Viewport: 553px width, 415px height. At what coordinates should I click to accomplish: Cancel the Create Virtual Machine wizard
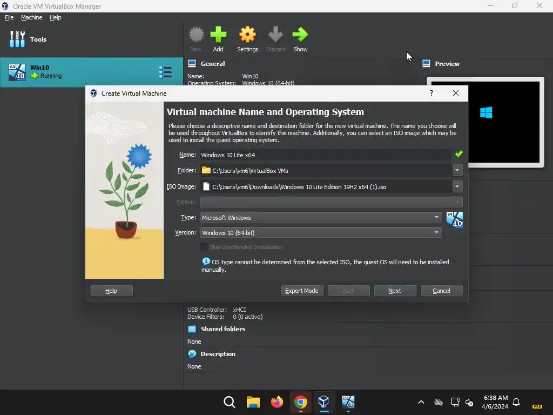coord(442,290)
